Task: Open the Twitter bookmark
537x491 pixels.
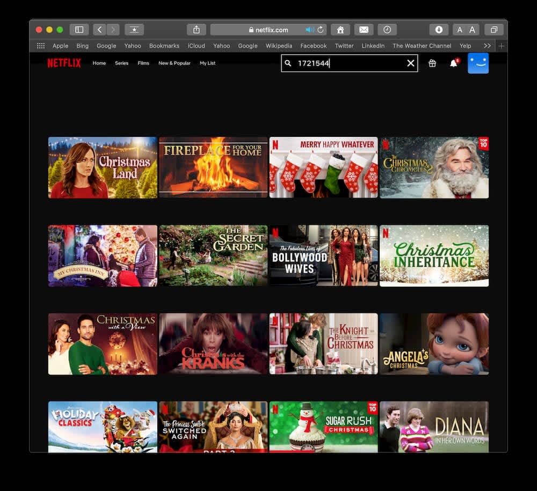Action: [x=344, y=46]
